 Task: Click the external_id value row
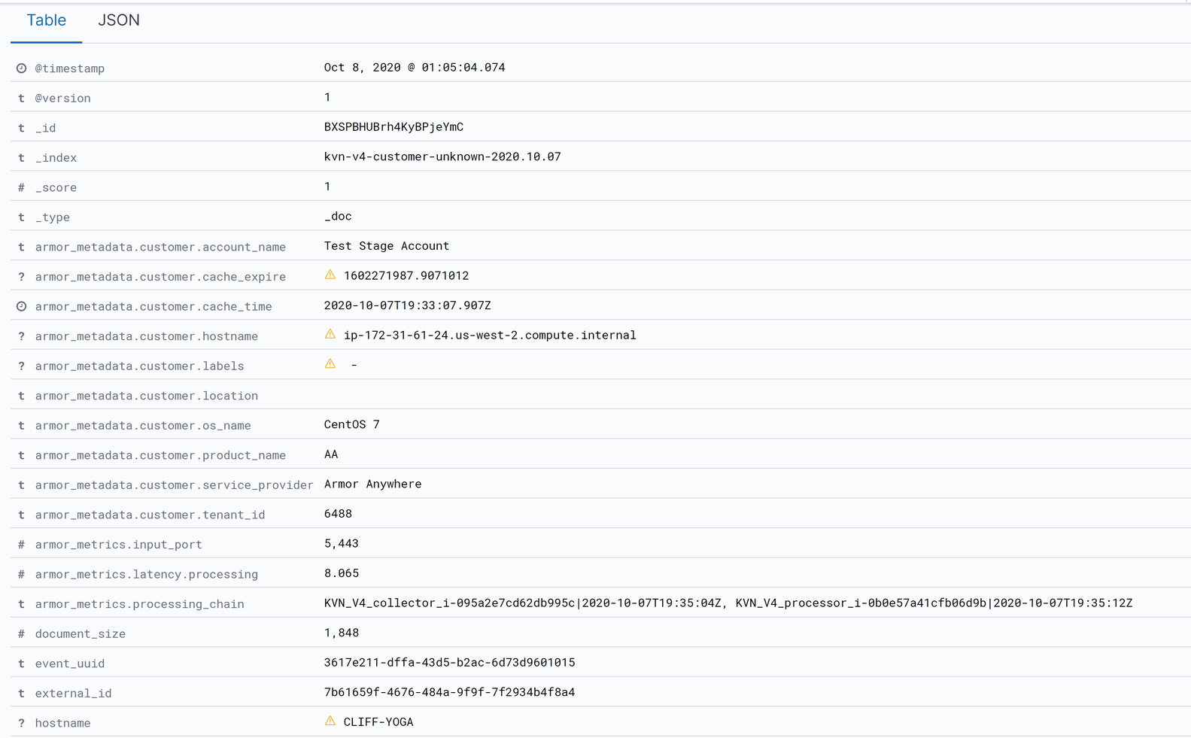pyautogui.click(x=449, y=692)
